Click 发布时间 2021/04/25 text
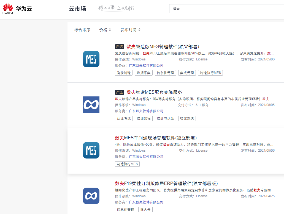This screenshot has width=284, height=214. tap(258, 196)
